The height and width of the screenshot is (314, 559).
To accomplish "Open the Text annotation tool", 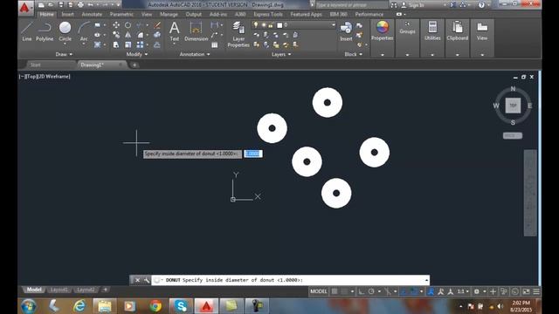I will (175, 31).
